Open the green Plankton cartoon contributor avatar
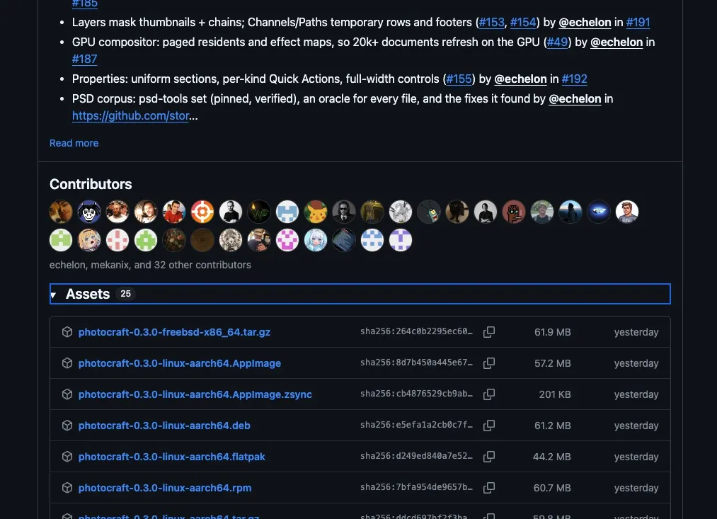The image size is (717, 519). click(429, 212)
